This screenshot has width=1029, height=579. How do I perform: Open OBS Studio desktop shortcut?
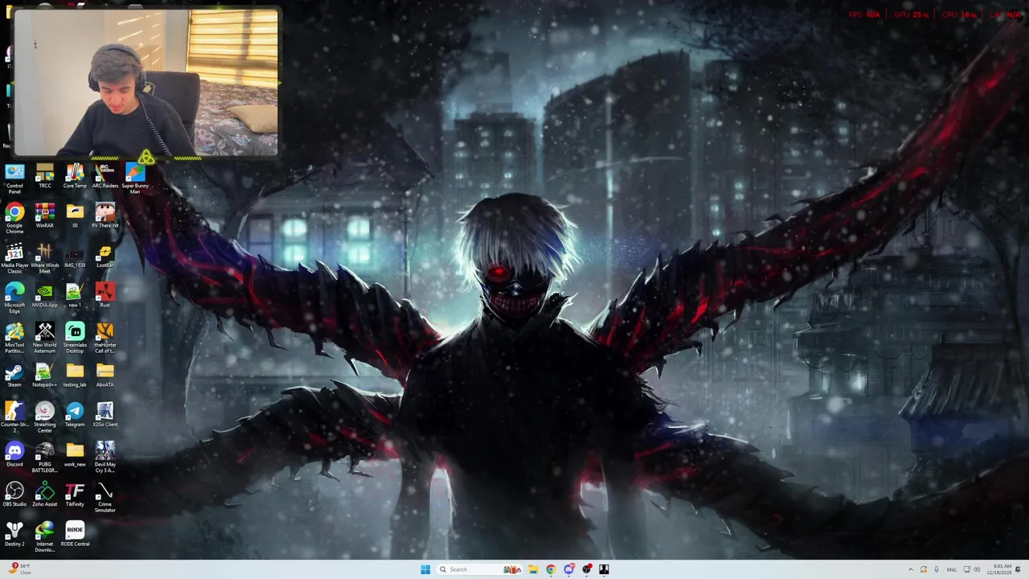click(x=14, y=495)
